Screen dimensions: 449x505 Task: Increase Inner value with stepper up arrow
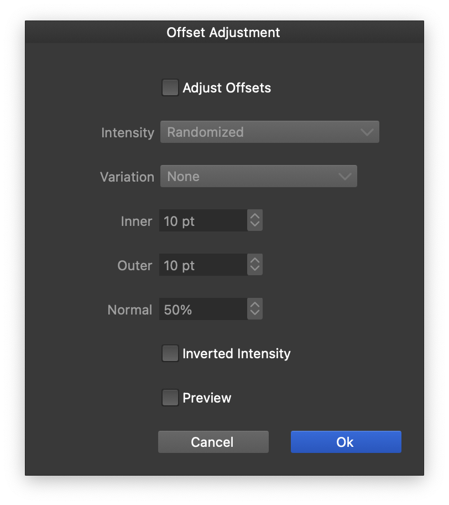[x=254, y=217]
